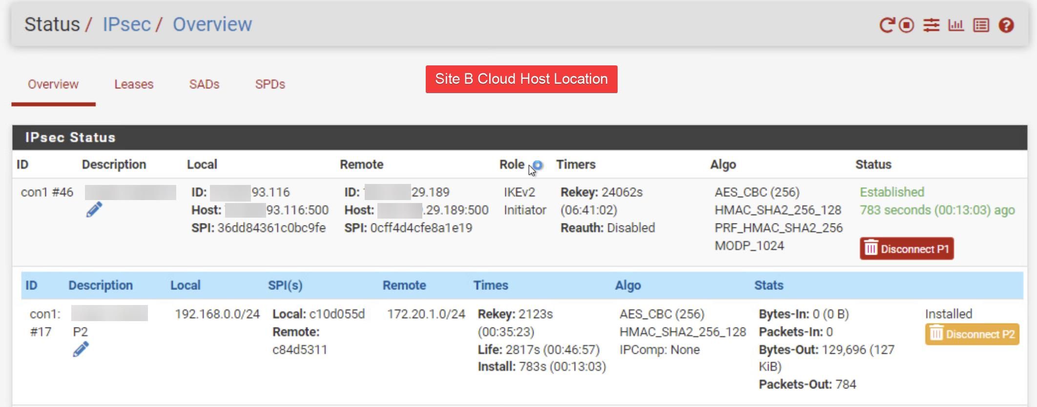Click the IPsec breadcrumb link
1037x407 pixels.
pyautogui.click(x=126, y=24)
